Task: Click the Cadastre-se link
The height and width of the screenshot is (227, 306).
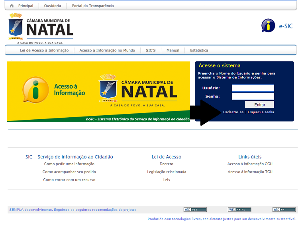Action: [233, 112]
